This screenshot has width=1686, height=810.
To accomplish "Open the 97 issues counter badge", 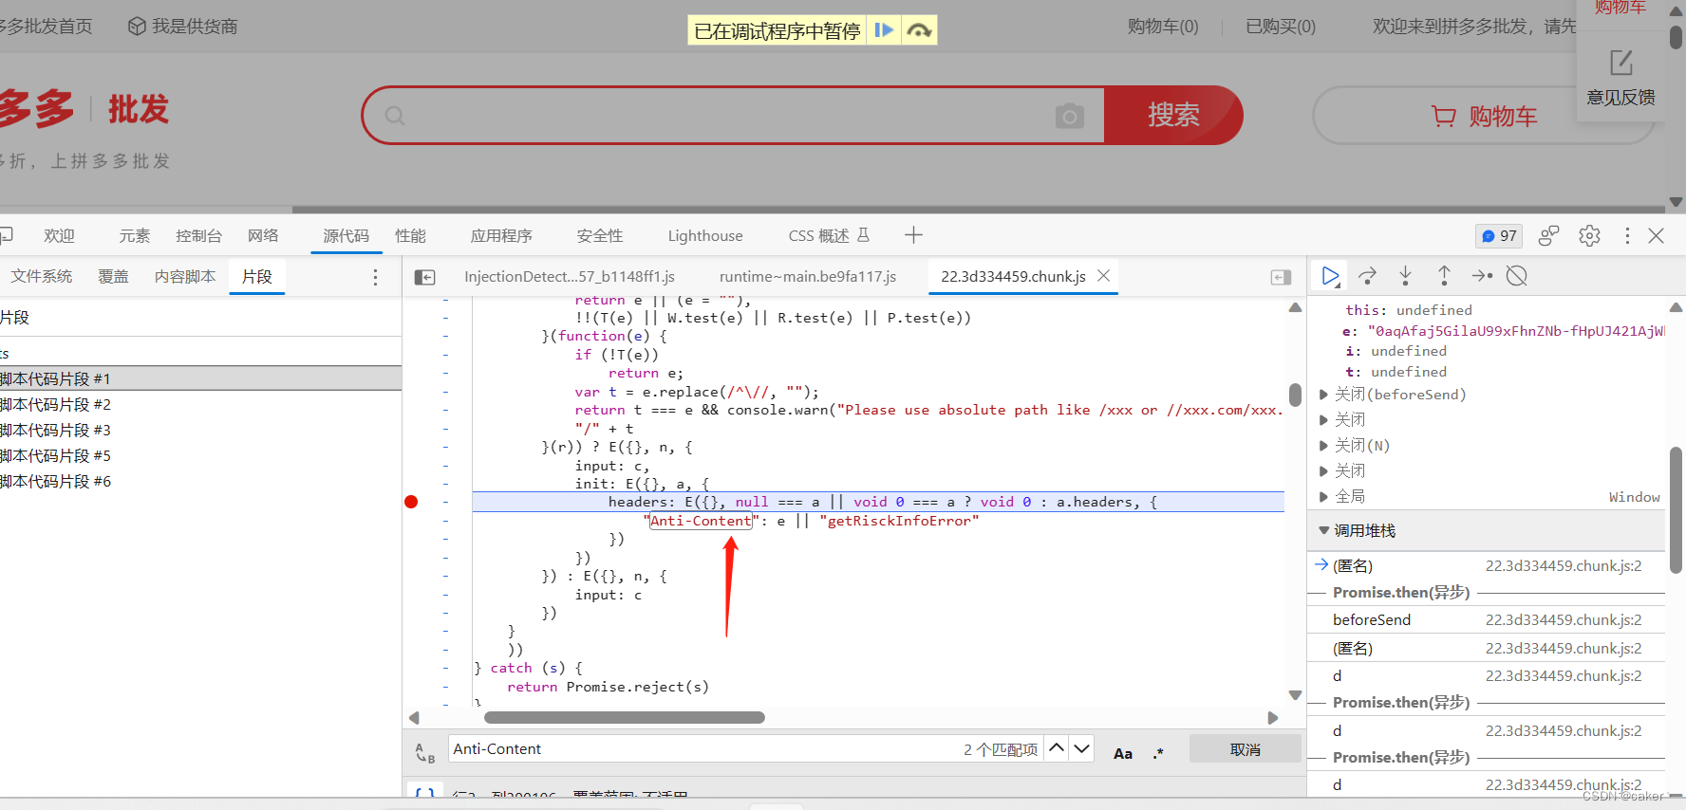I will (1499, 235).
